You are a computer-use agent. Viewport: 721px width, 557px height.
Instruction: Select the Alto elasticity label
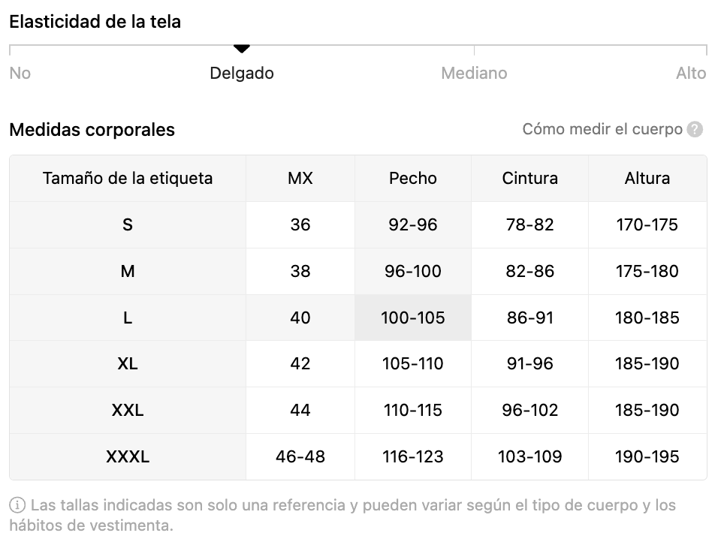691,74
